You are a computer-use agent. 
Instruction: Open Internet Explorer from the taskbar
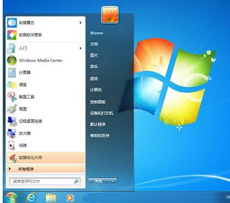click(31, 198)
